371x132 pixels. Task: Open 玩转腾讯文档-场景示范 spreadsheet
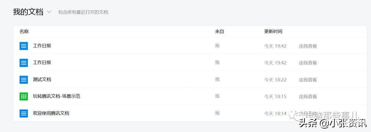pos(57,96)
